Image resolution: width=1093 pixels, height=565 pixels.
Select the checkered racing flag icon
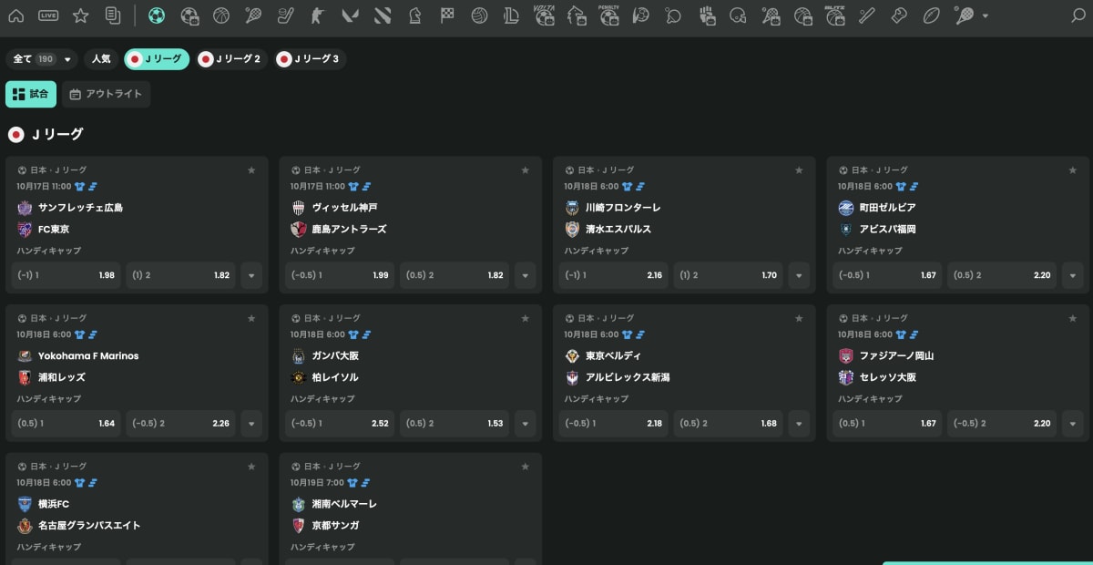click(x=447, y=15)
